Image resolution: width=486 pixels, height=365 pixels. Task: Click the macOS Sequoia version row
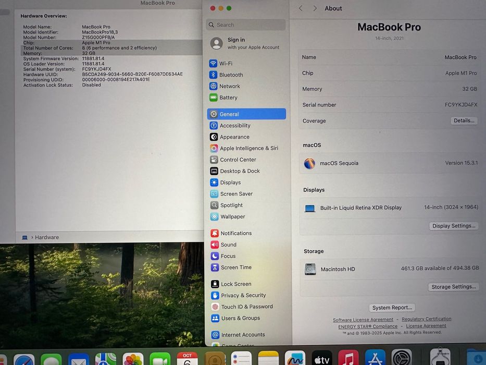[x=389, y=163]
